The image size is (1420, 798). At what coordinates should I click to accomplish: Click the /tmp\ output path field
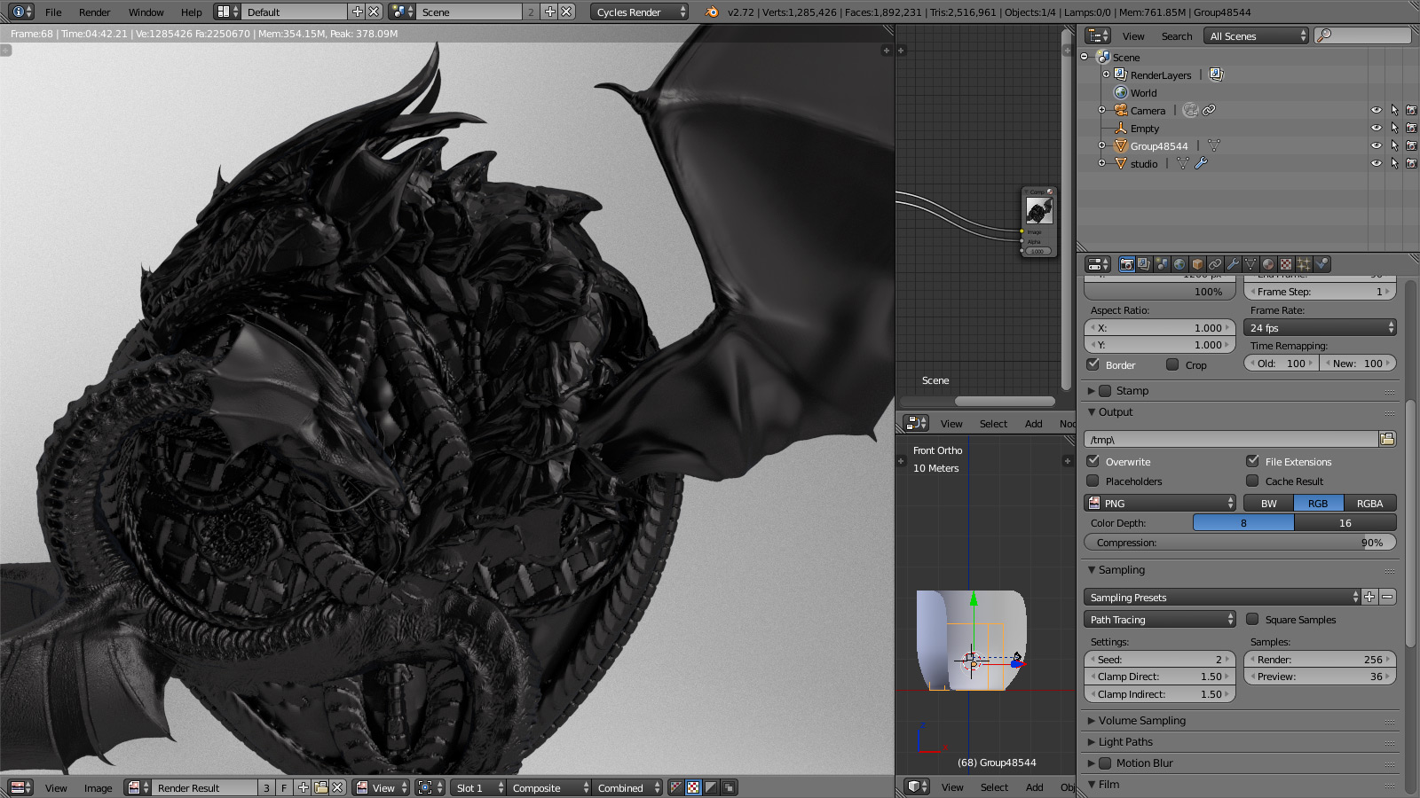[x=1230, y=439]
